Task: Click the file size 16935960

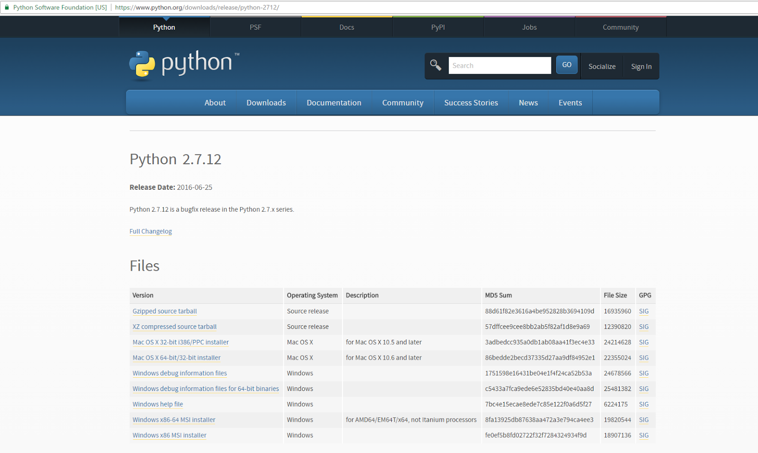Action: tap(617, 311)
